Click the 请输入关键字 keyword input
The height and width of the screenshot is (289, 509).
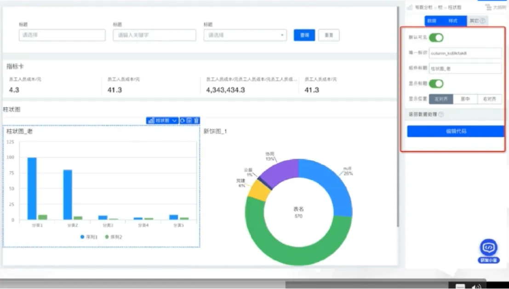[154, 35]
